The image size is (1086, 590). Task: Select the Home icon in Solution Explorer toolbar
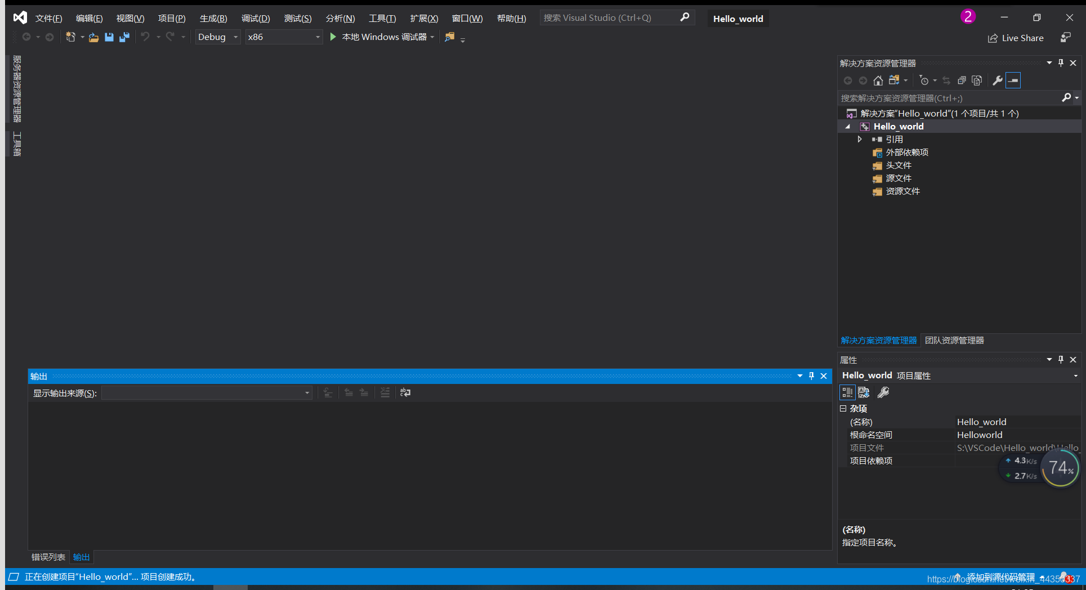(x=878, y=81)
